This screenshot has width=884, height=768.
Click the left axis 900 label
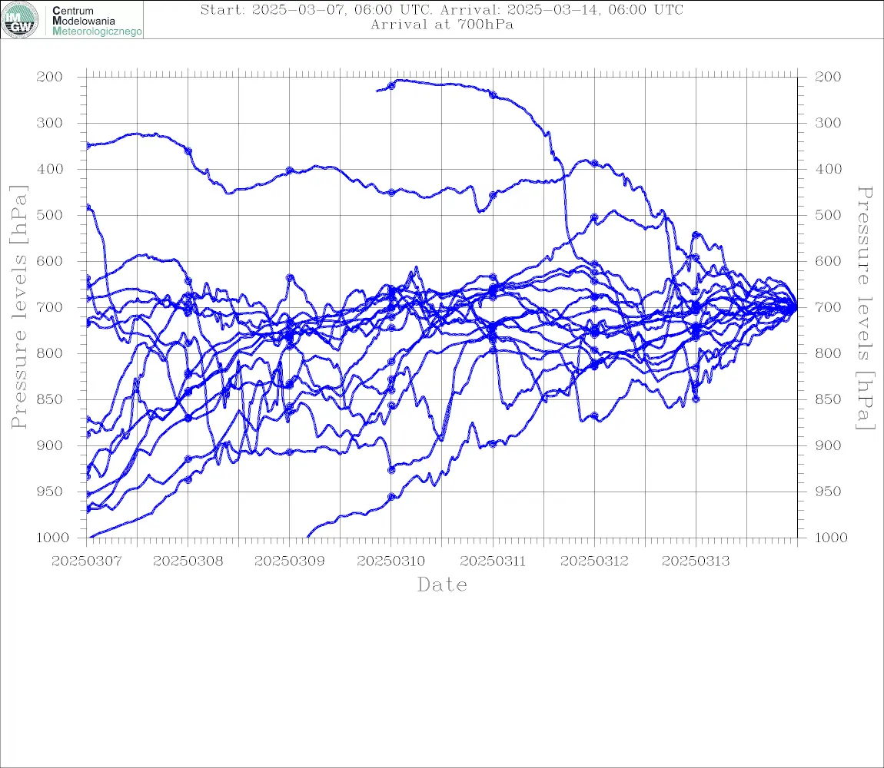click(50, 445)
